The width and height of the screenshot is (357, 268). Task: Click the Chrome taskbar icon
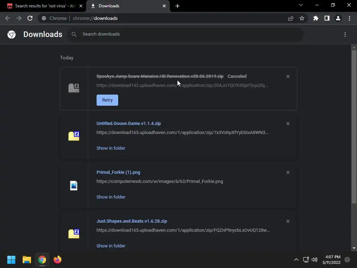pyautogui.click(x=42, y=260)
